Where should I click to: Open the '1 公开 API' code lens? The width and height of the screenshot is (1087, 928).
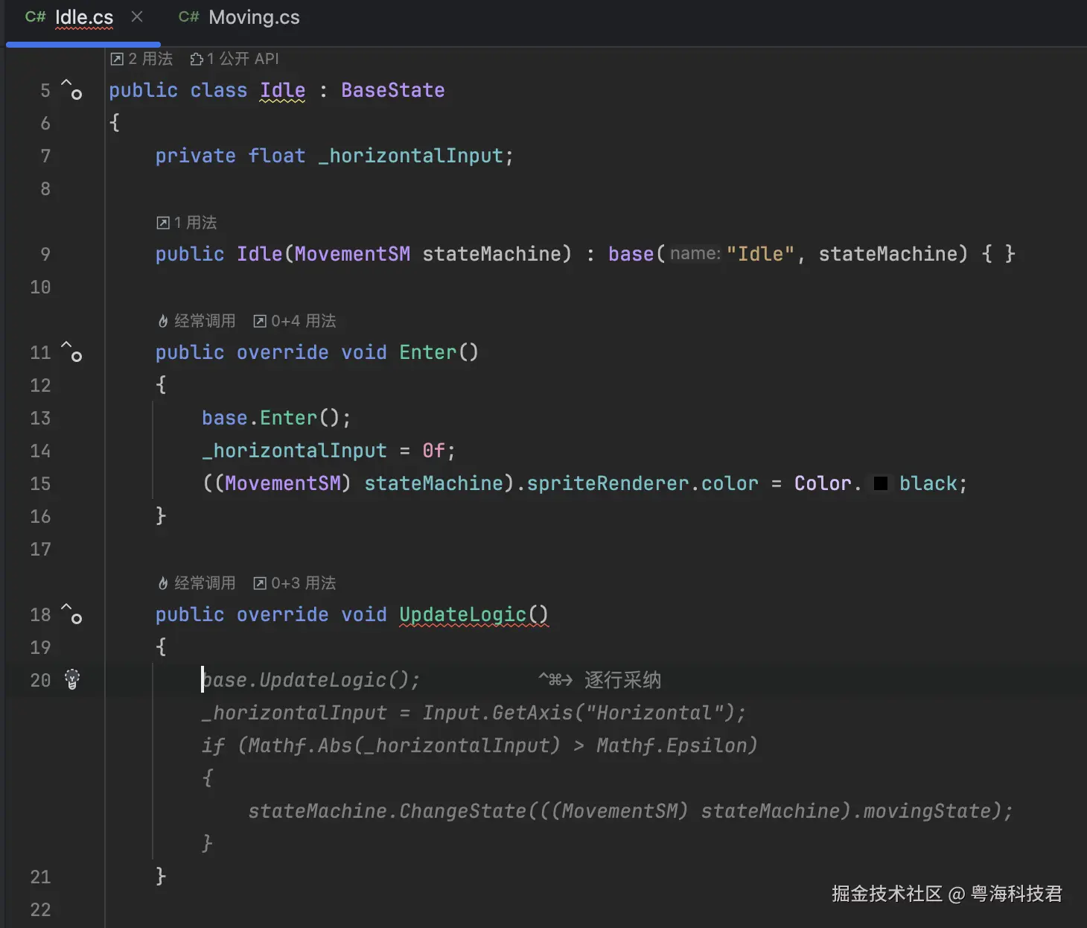point(235,59)
